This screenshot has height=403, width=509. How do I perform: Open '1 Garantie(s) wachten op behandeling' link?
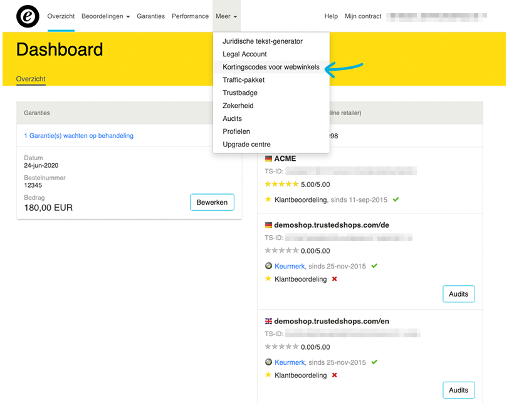pyautogui.click(x=78, y=136)
